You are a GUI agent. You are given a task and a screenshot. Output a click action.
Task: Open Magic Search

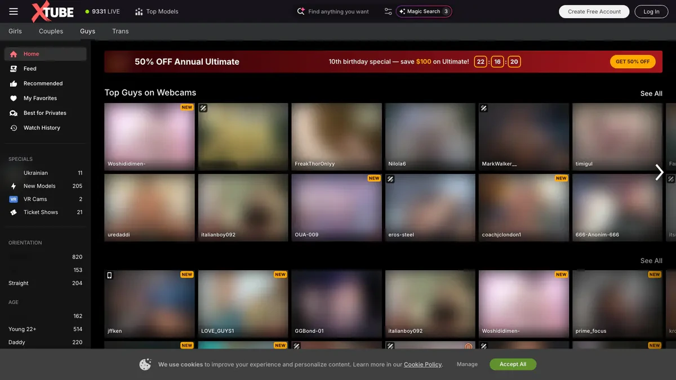coord(424,11)
